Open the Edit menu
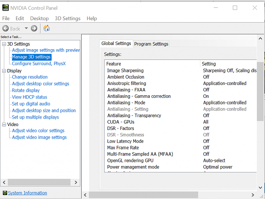 20,18
